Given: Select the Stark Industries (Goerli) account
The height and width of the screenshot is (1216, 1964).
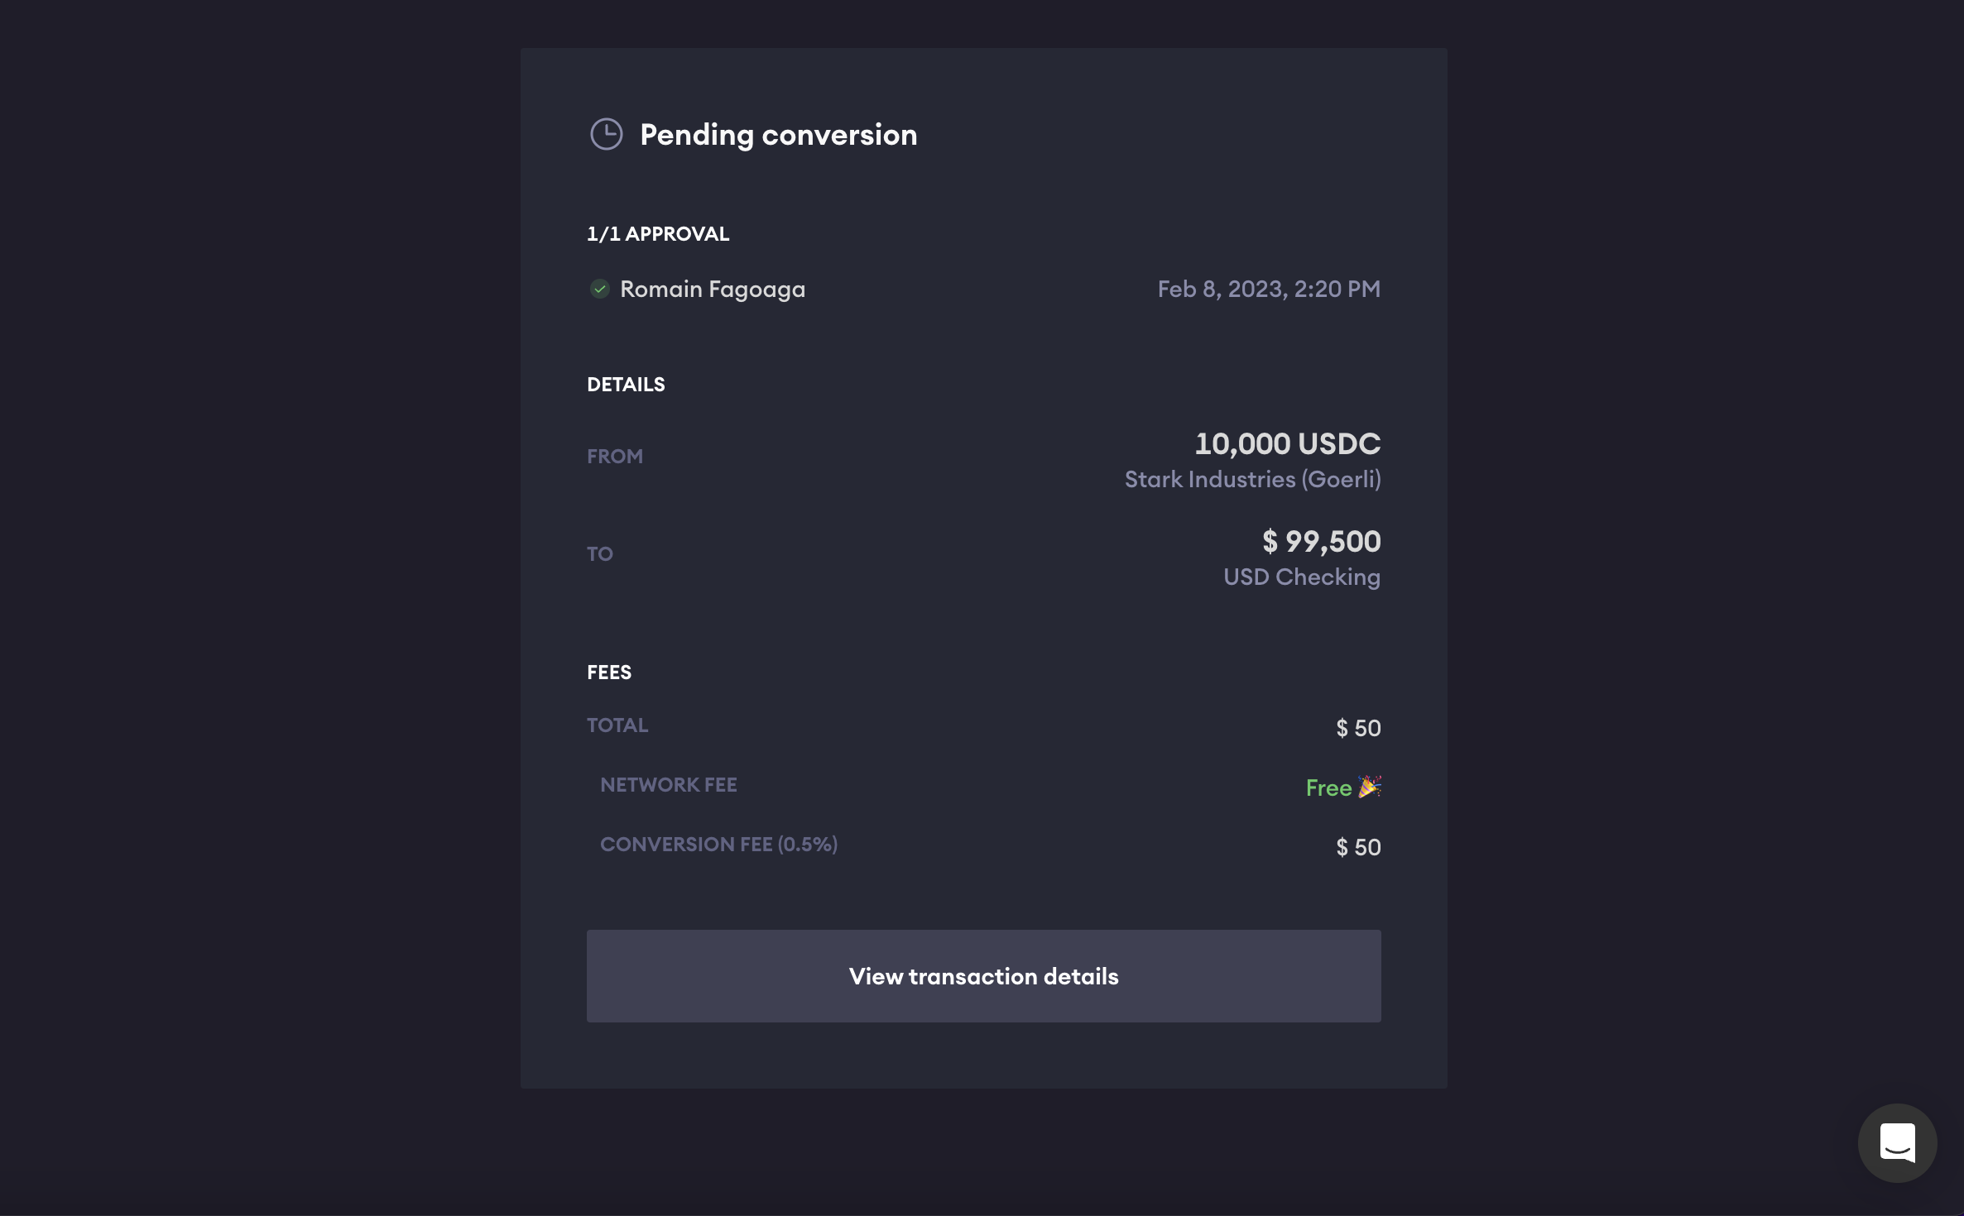Looking at the screenshot, I should click(1252, 480).
